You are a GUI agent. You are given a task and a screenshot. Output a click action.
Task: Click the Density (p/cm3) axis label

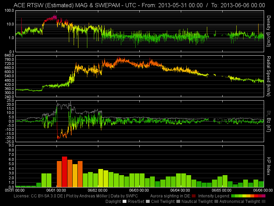269,31
